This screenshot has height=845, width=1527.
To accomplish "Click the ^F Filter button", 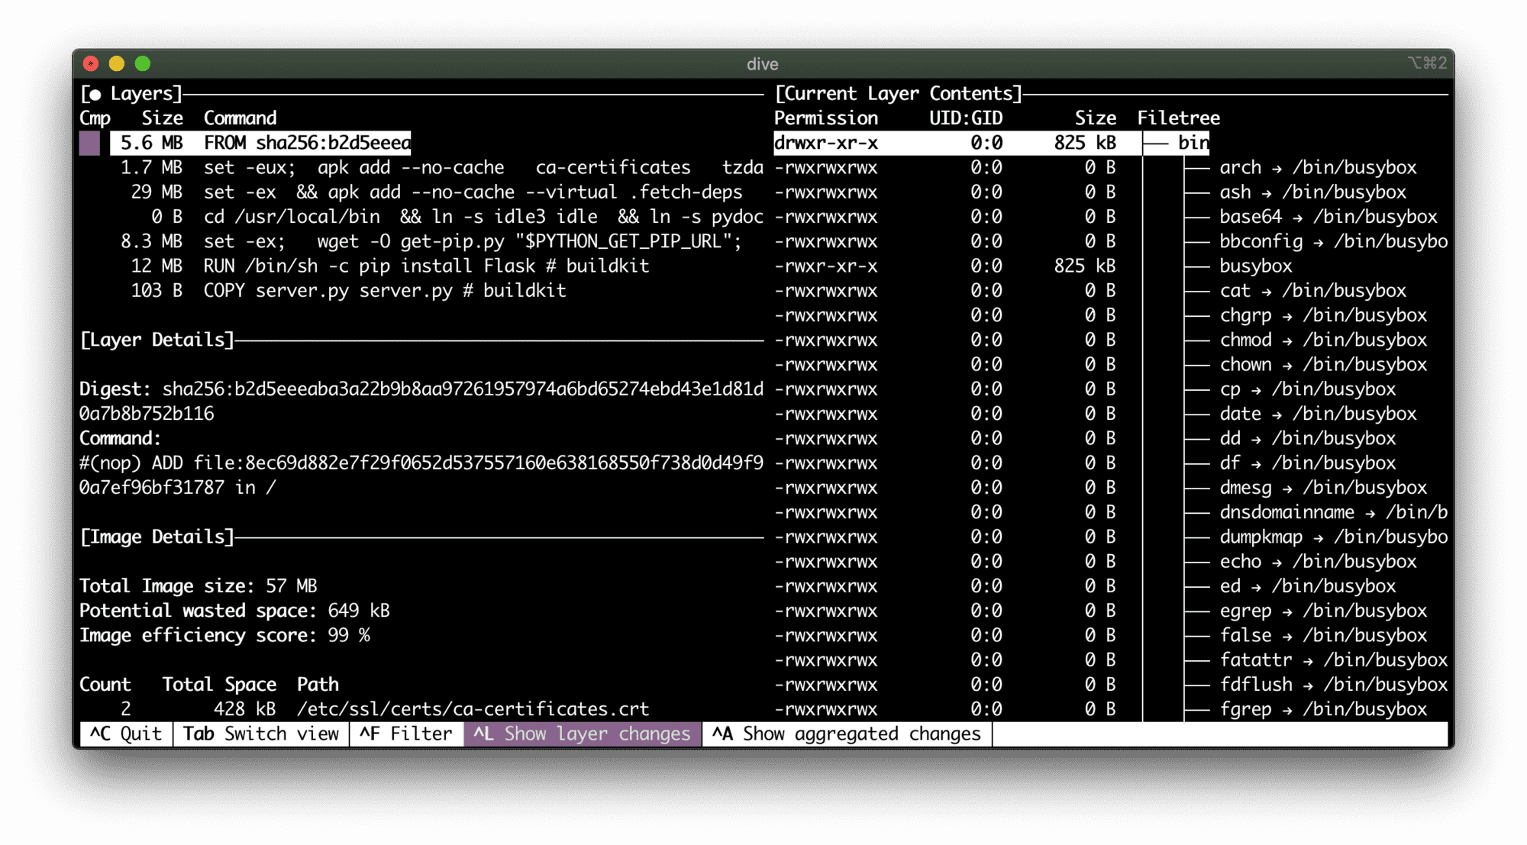I will [406, 734].
